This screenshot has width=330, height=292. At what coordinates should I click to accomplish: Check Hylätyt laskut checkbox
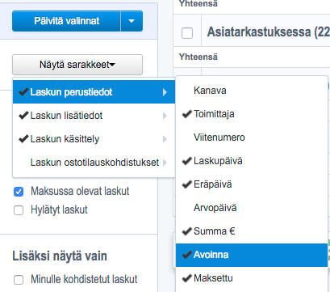(x=19, y=210)
